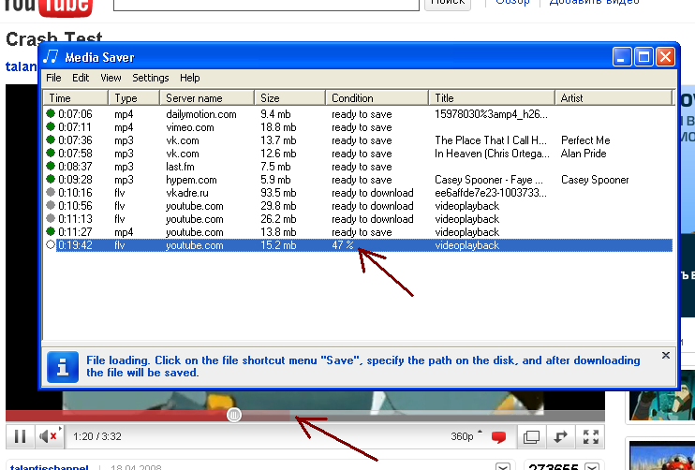Select the 26.2 mb size cell
Screen dimensions: 695x470
[x=278, y=219]
